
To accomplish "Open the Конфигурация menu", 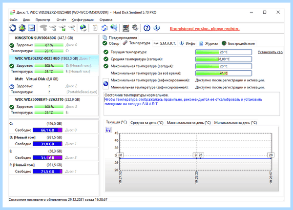I will pyautogui.click(x=83, y=20).
